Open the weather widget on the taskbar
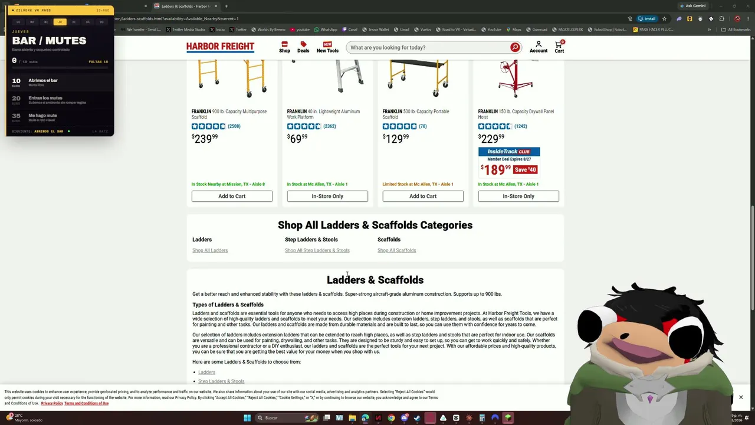This screenshot has width=755, height=425. click(x=24, y=418)
